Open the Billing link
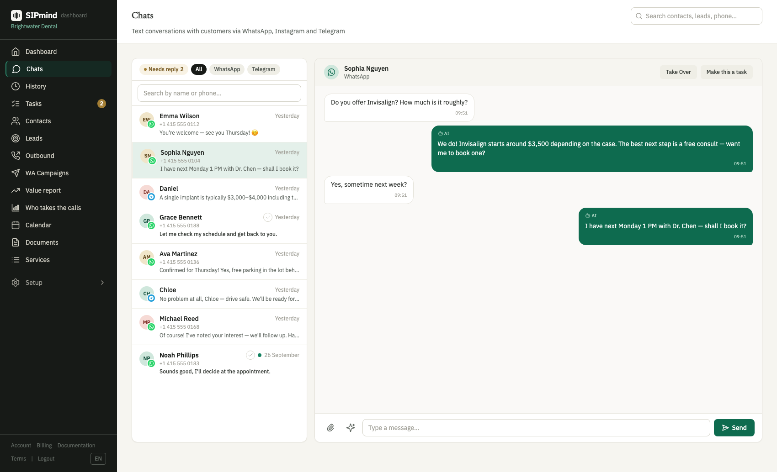 (x=44, y=446)
